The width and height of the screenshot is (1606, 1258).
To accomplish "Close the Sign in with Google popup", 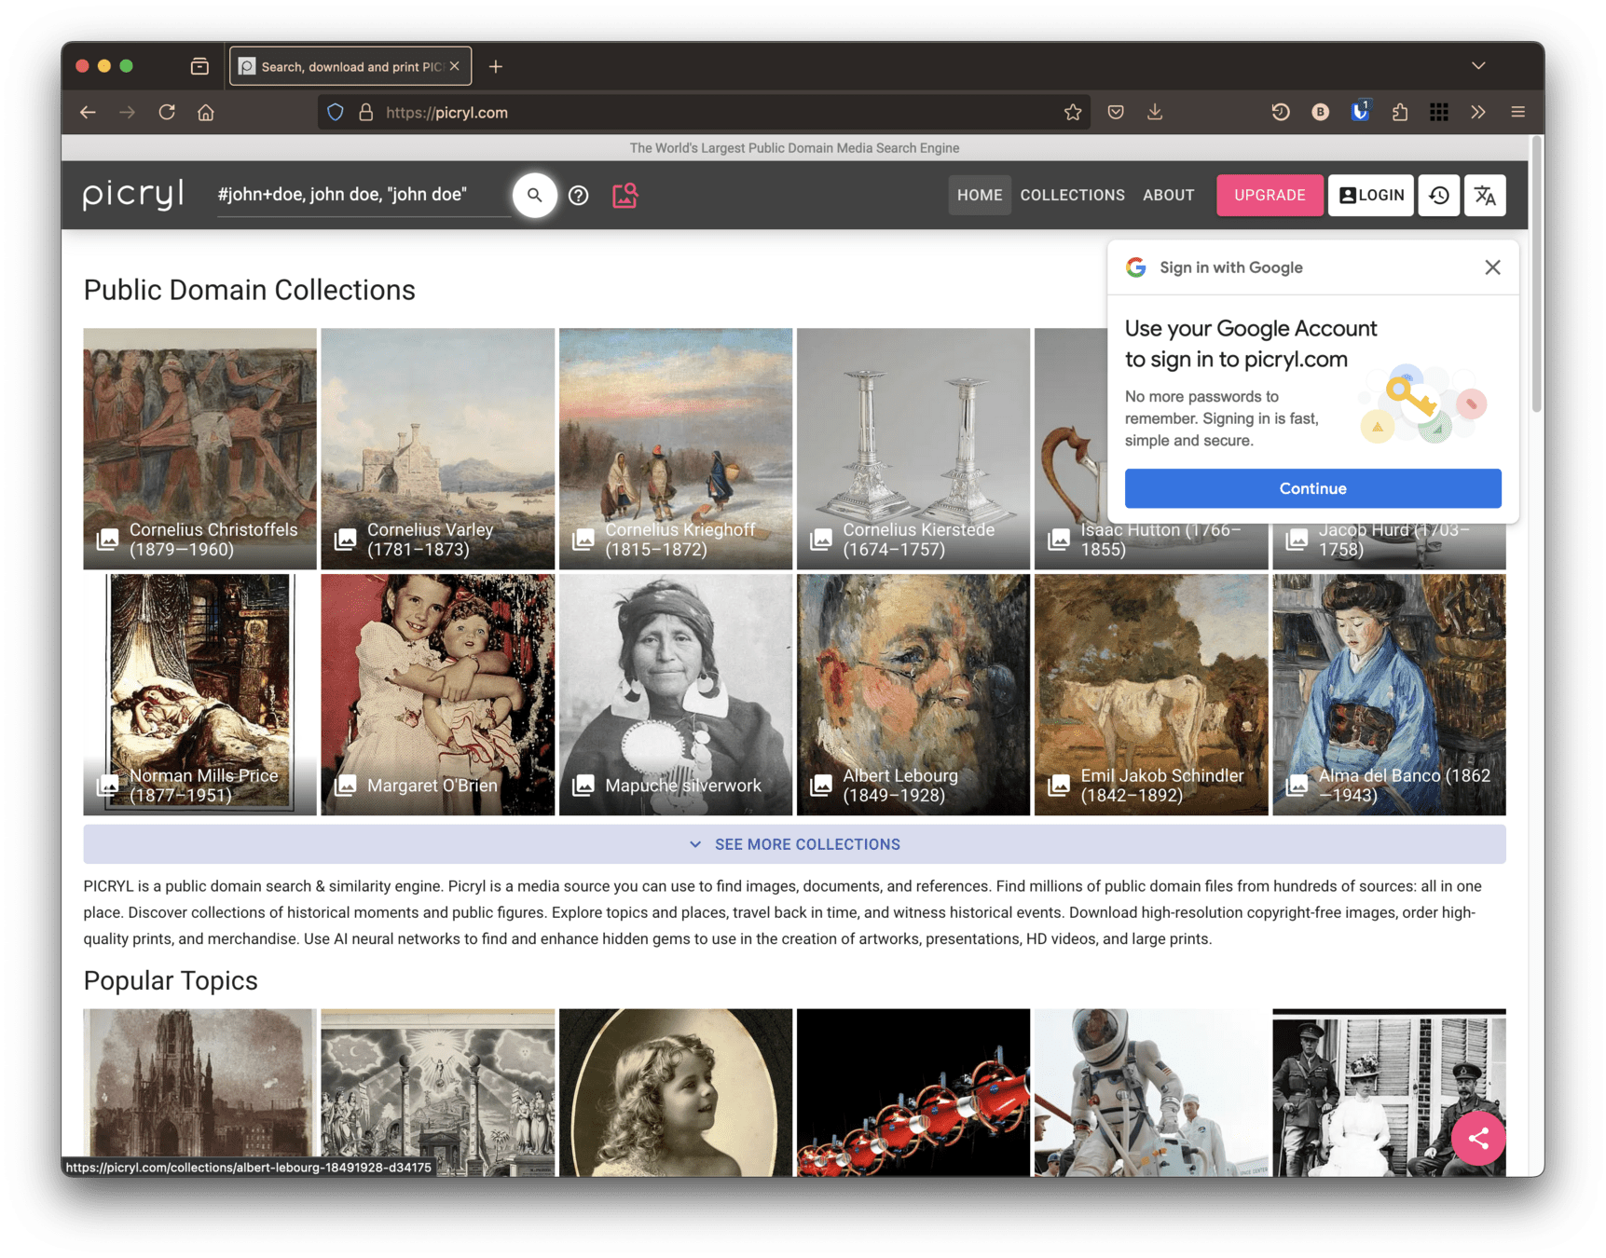I will pos(1492,267).
